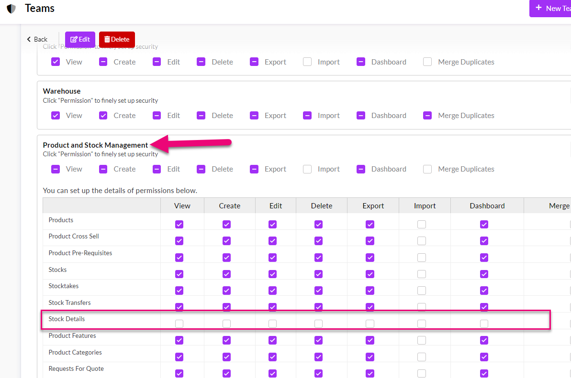
Task: Enable Create permission for Stock Details
Action: 226,324
